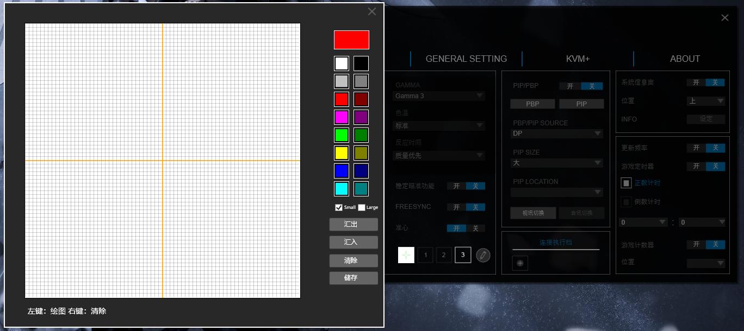Switch 系统信息窗 to 开
Image resolution: width=744 pixels, height=331 pixels.
(696, 82)
